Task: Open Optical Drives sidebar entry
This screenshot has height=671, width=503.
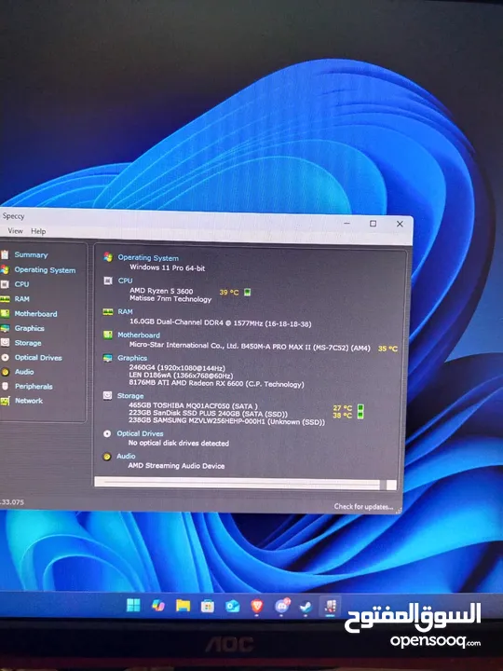Action: pyautogui.click(x=38, y=357)
